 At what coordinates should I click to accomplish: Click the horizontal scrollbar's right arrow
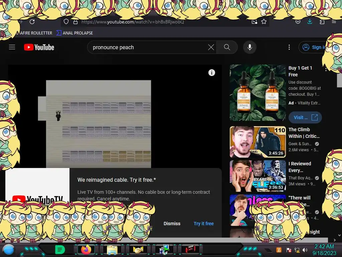pos(335,240)
